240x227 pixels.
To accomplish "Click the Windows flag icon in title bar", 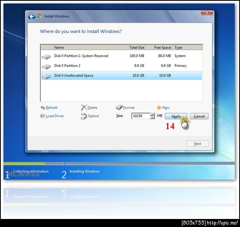I will point(40,16).
